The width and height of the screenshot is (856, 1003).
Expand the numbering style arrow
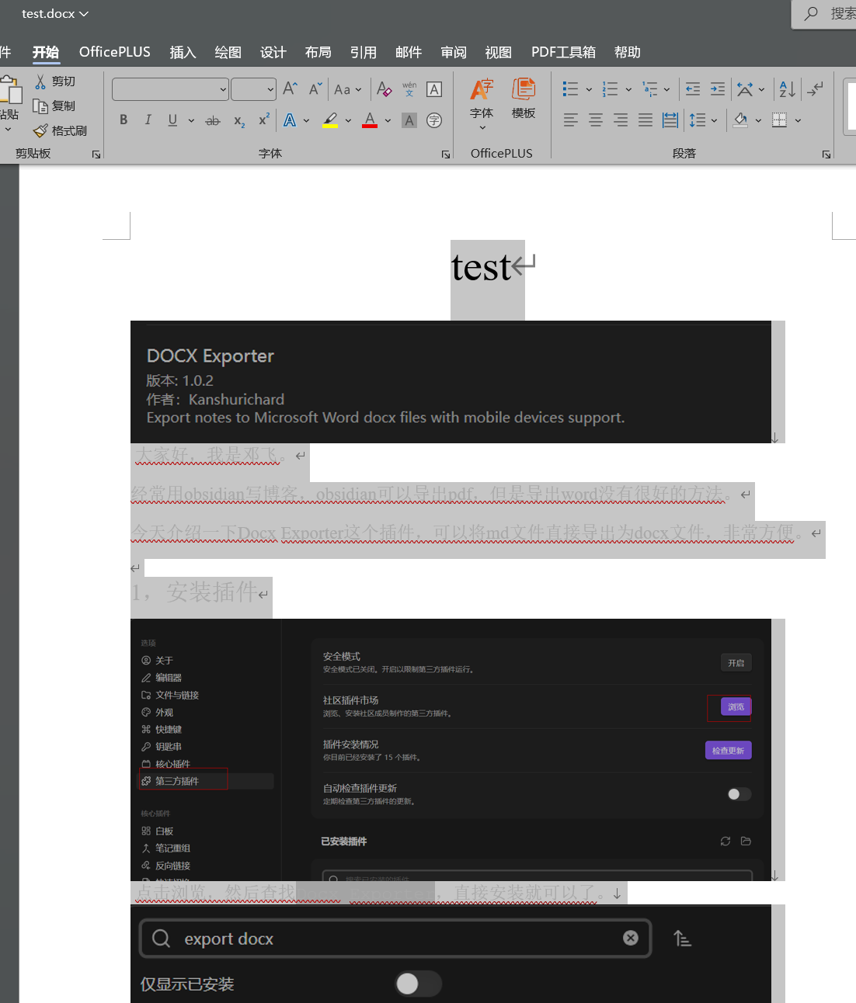click(628, 89)
